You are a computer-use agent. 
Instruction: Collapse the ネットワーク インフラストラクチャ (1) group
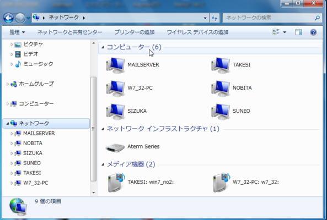103,129
